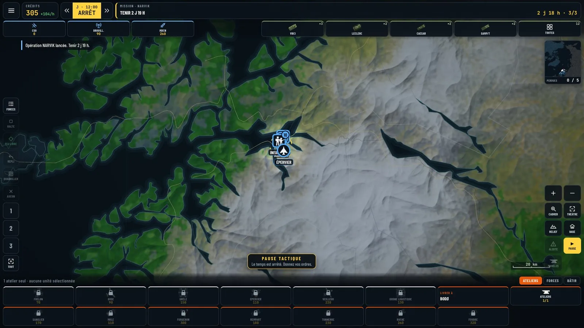This screenshot has height=328, width=584.
Task: Click CADRER to frame the view
Action: (553, 211)
